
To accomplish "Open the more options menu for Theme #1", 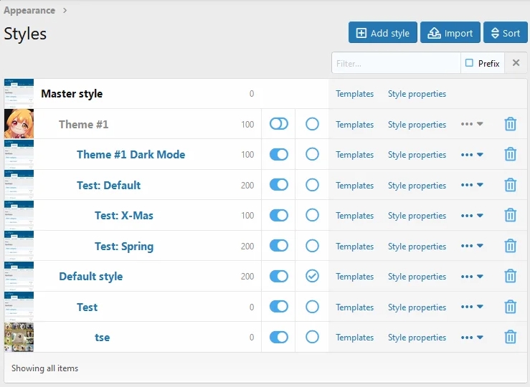I will [x=471, y=124].
